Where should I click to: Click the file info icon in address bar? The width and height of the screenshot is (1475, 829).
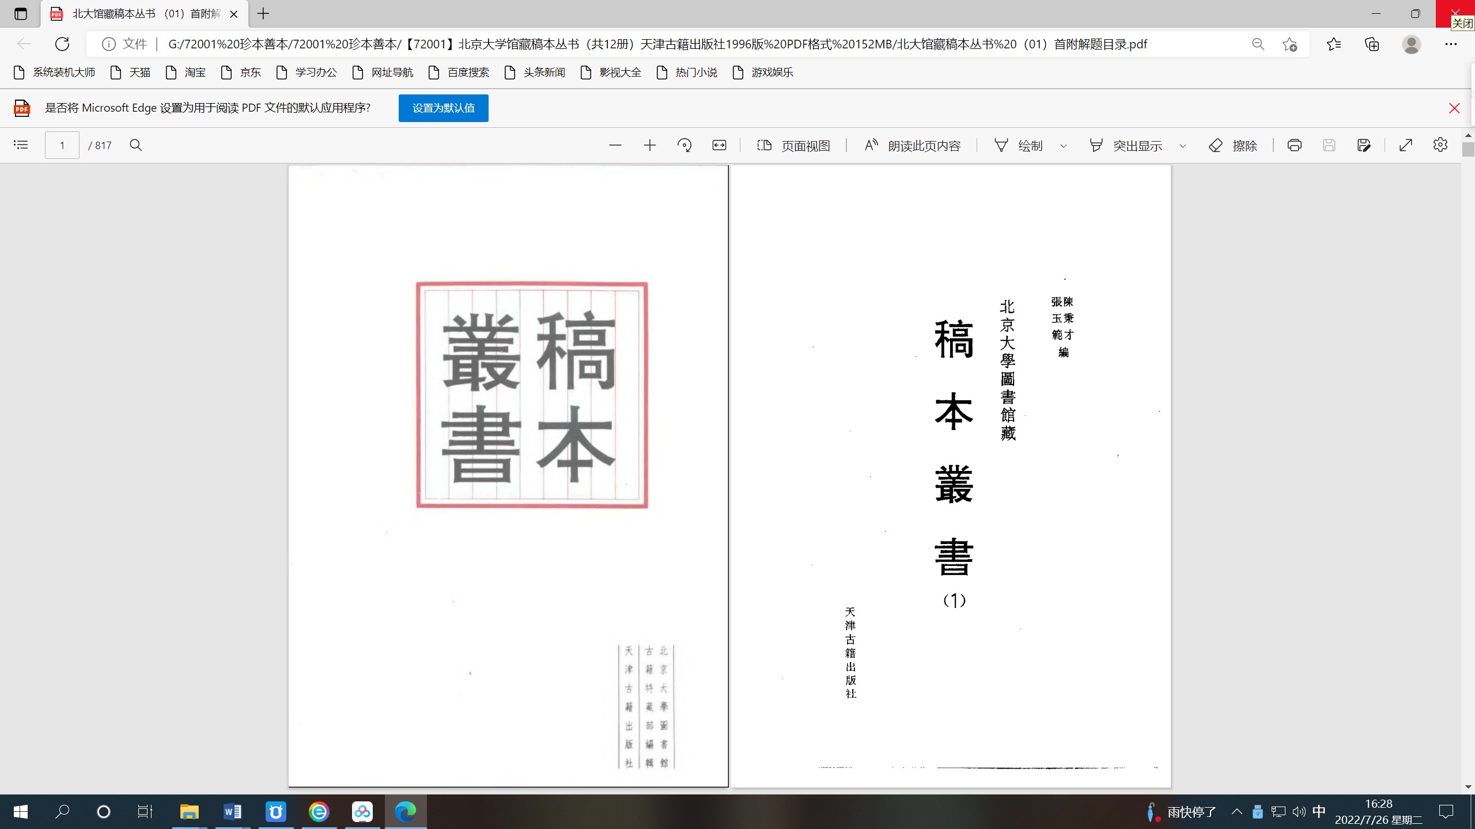point(108,44)
